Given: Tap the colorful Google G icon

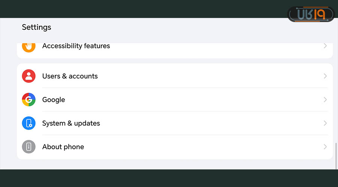Looking at the screenshot, I should [x=29, y=100].
